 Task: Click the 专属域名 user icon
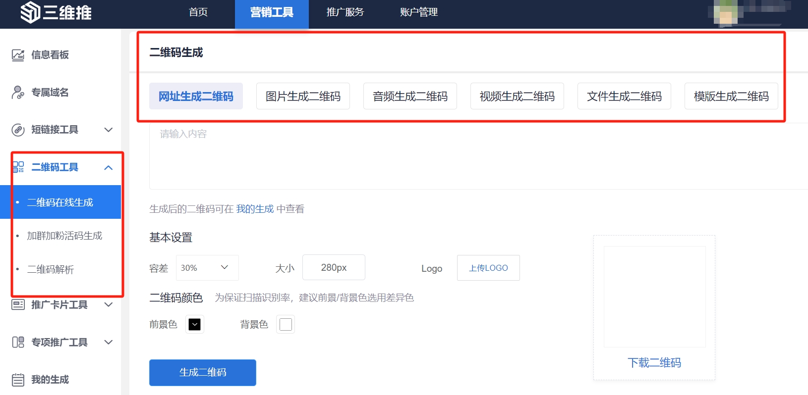[x=18, y=93]
